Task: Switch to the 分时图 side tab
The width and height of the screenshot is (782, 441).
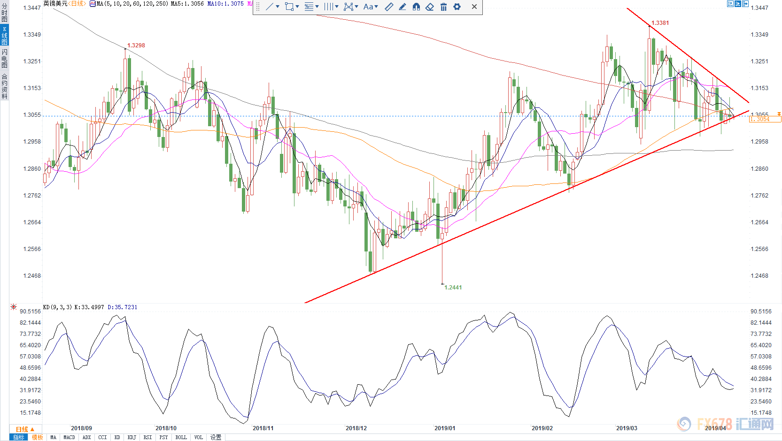Action: 4,13
